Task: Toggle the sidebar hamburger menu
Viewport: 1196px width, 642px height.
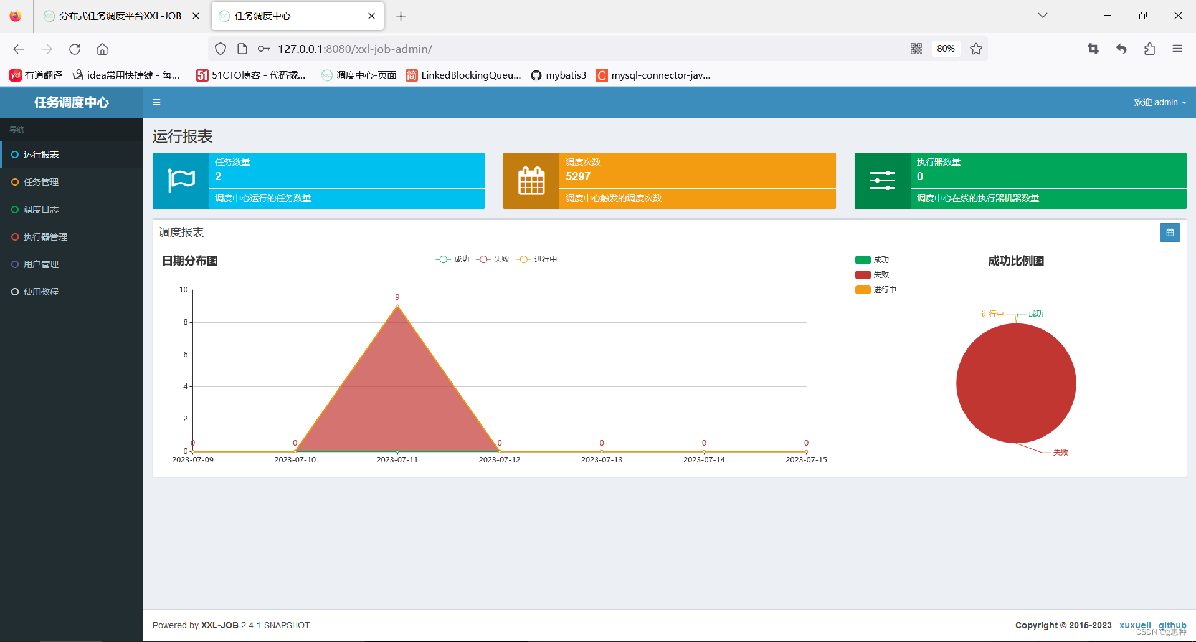Action: [156, 102]
